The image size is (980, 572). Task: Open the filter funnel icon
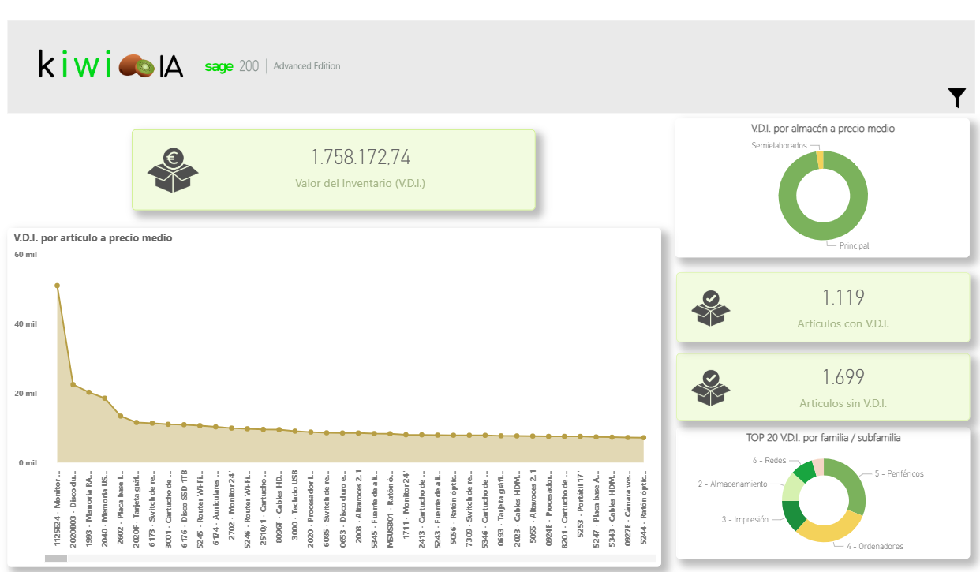click(x=956, y=98)
